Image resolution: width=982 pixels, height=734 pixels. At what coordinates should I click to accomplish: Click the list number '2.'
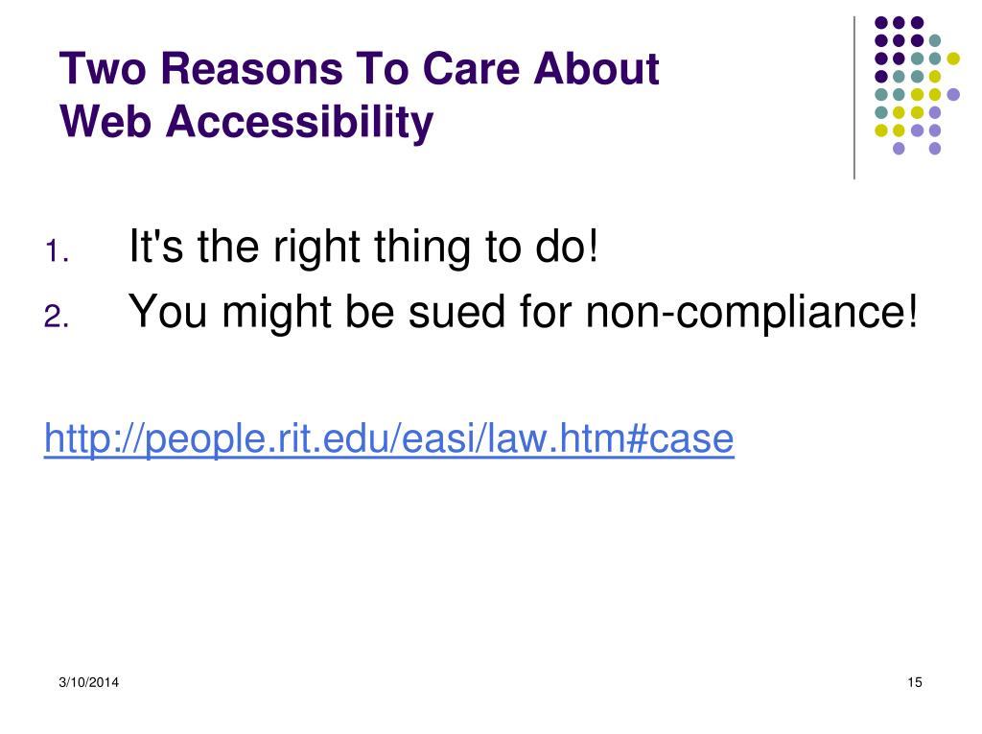click(57, 317)
